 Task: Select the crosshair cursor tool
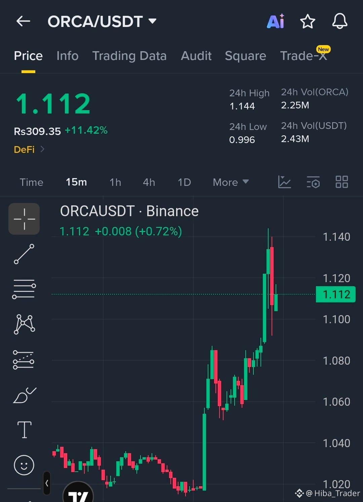[x=24, y=219]
